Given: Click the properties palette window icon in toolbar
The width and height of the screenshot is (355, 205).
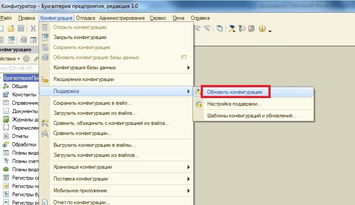Looking at the screenshot, I should point(33,40).
